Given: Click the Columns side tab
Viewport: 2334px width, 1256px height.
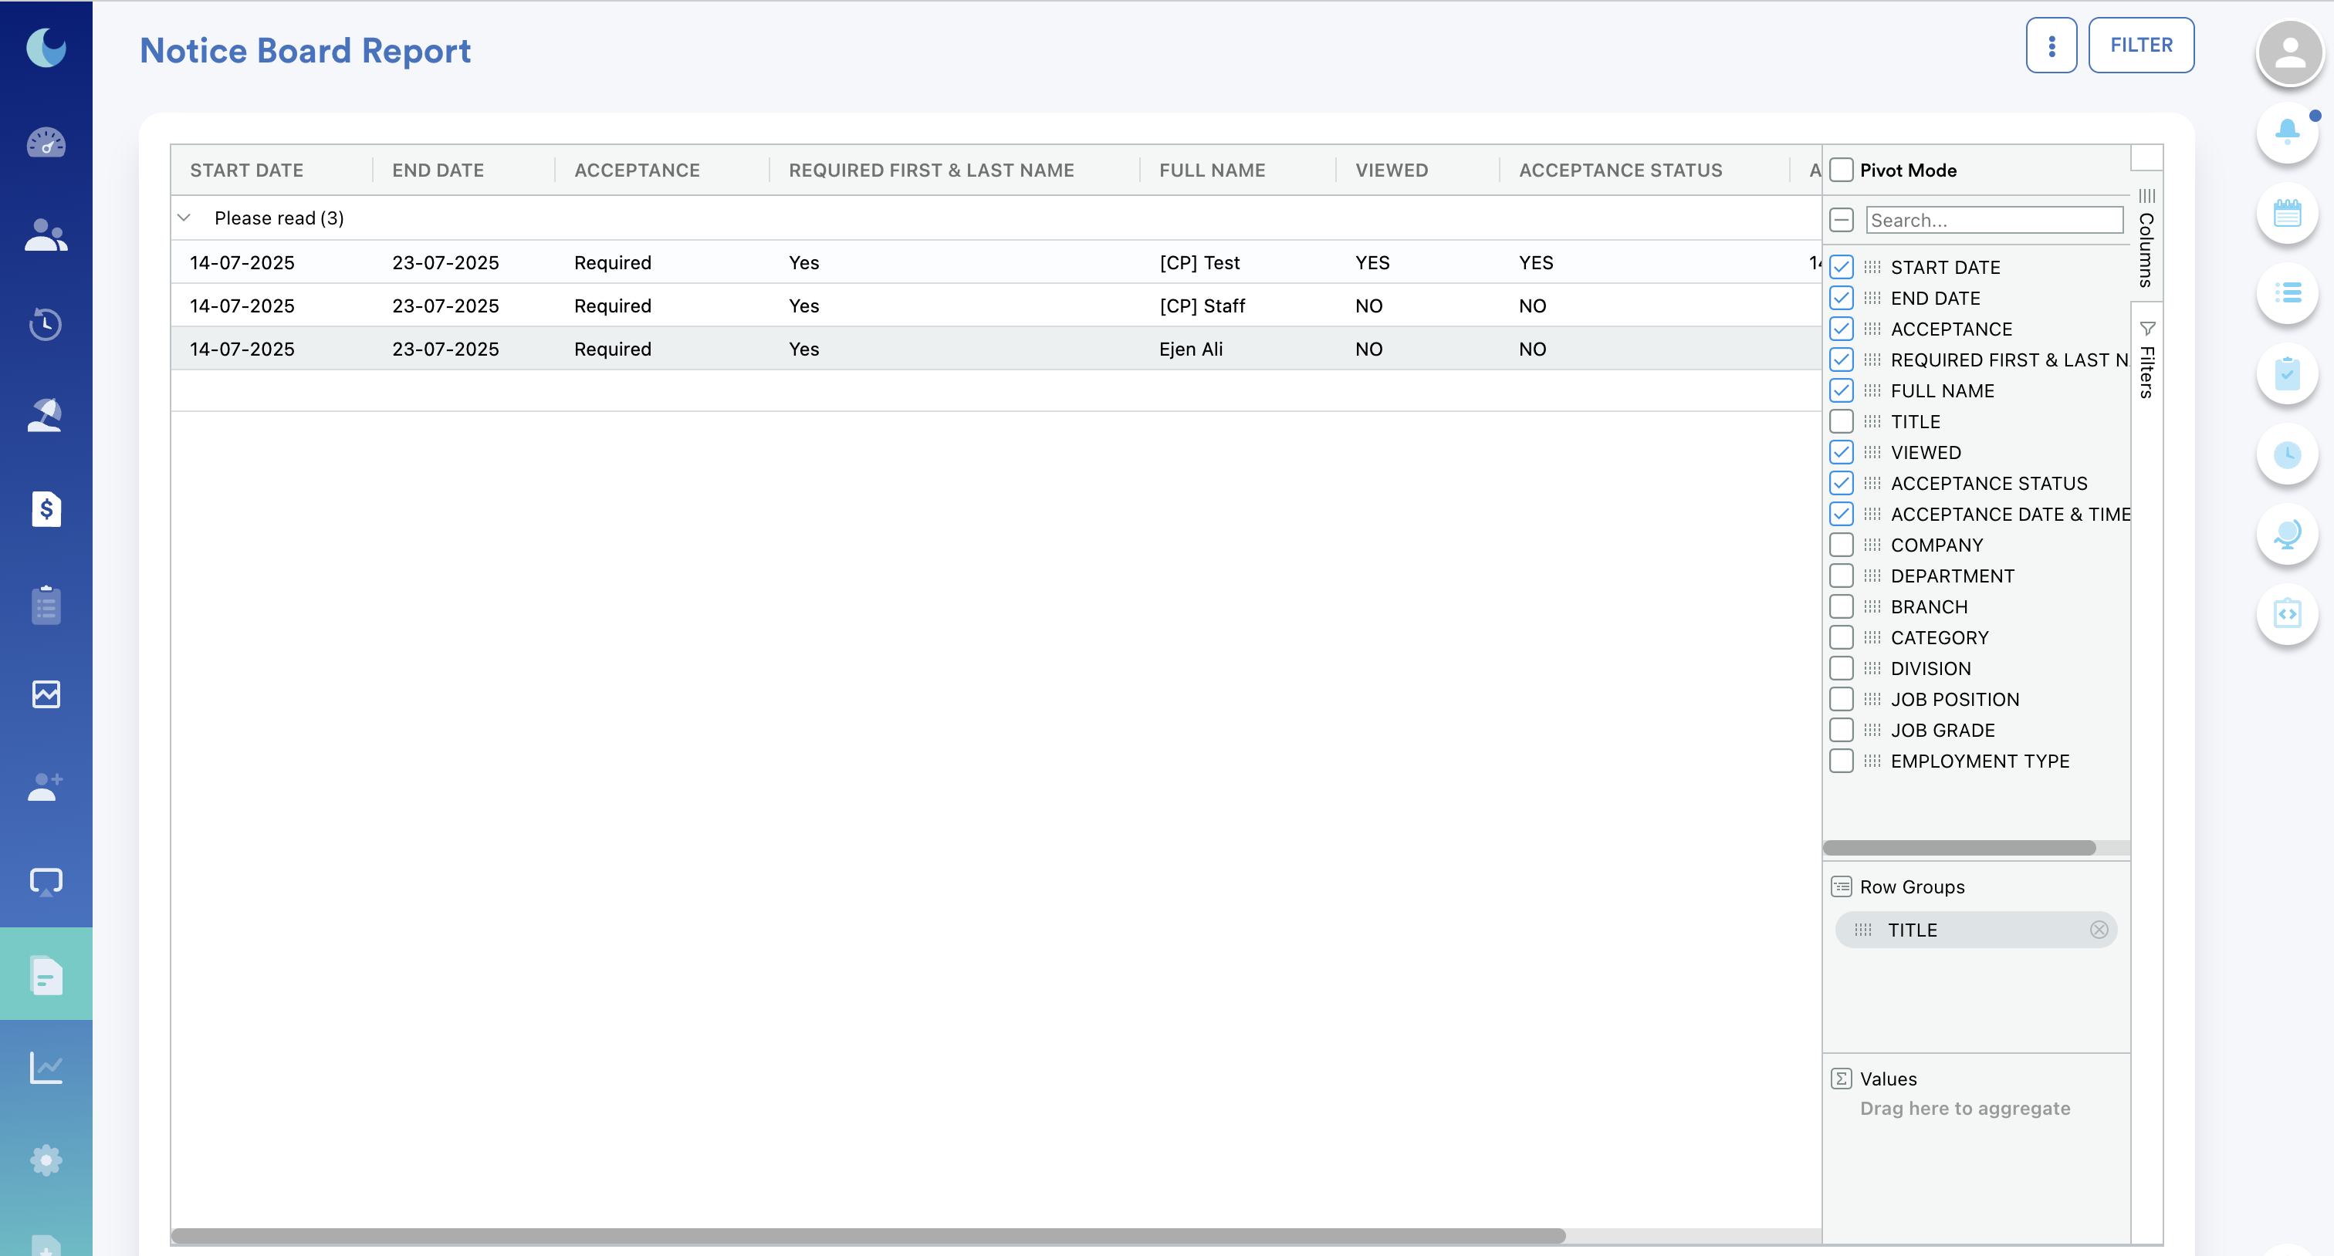Looking at the screenshot, I should (x=2146, y=238).
